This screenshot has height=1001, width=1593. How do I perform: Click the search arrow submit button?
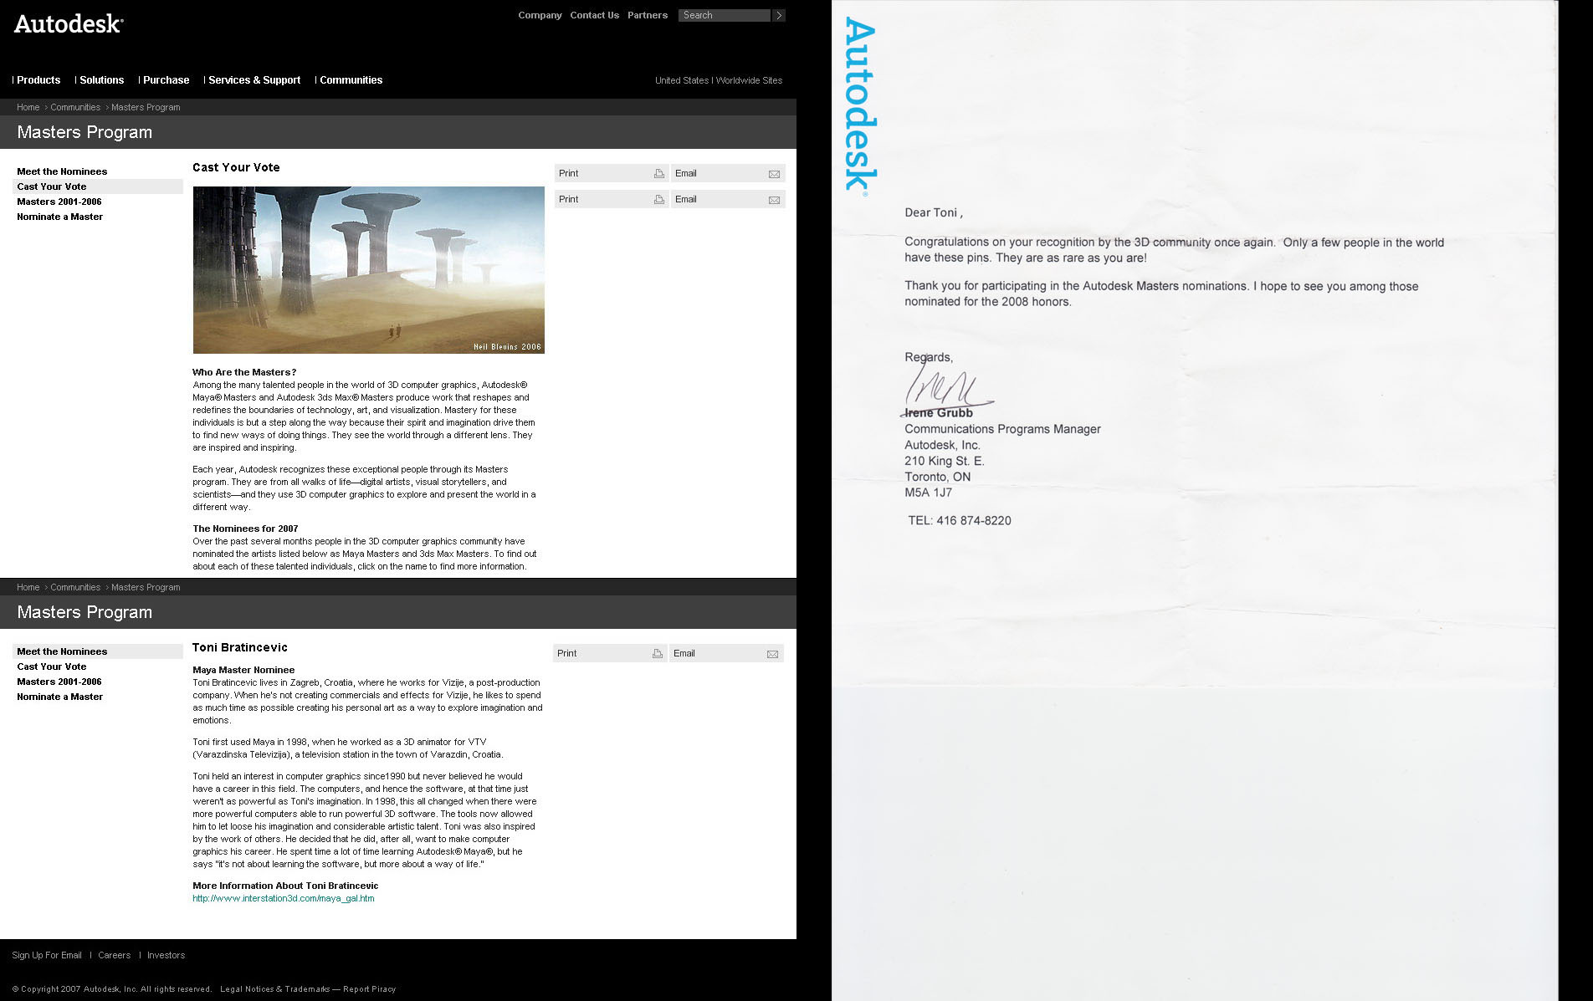pyautogui.click(x=779, y=15)
